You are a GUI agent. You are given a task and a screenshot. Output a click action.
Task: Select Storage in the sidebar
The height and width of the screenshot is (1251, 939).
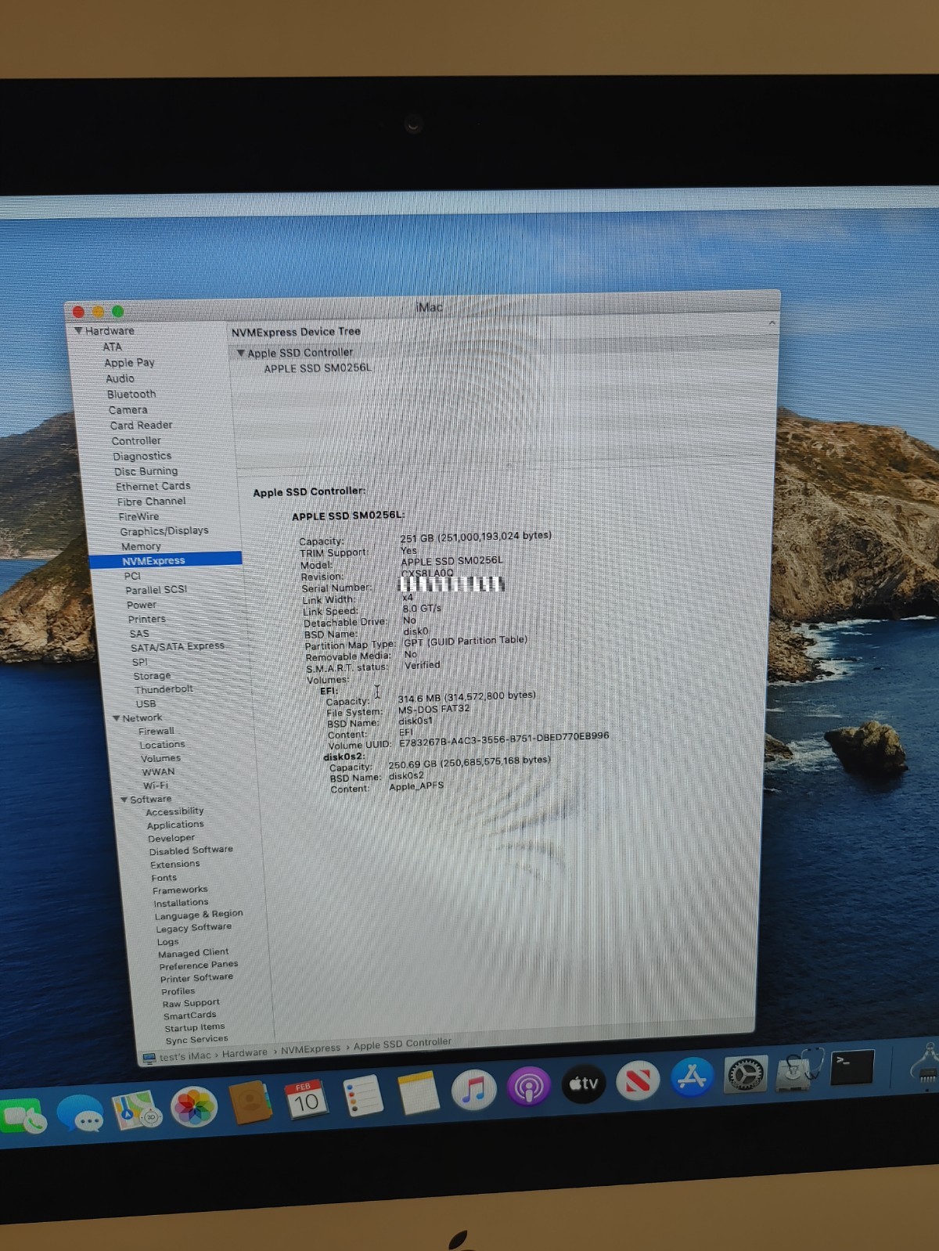(x=152, y=675)
